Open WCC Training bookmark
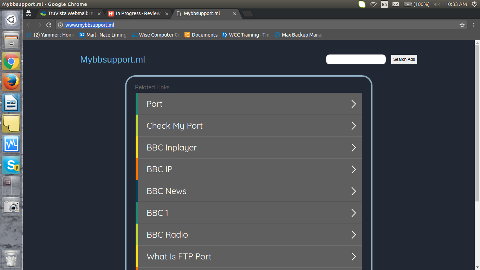480x270 pixels. (246, 35)
